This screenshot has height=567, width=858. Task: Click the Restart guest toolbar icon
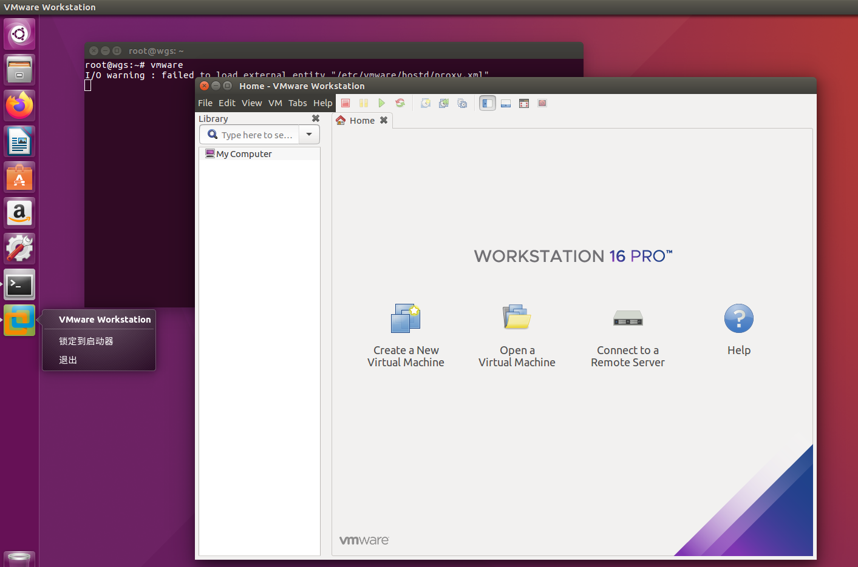(x=400, y=103)
